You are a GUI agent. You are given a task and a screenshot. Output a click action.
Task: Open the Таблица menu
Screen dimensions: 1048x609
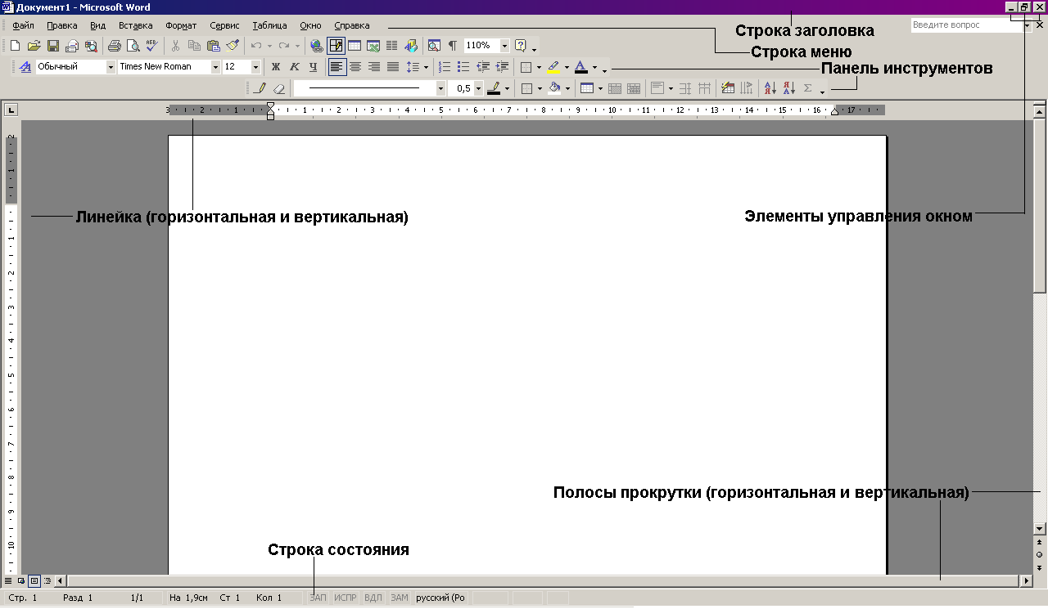click(x=270, y=25)
